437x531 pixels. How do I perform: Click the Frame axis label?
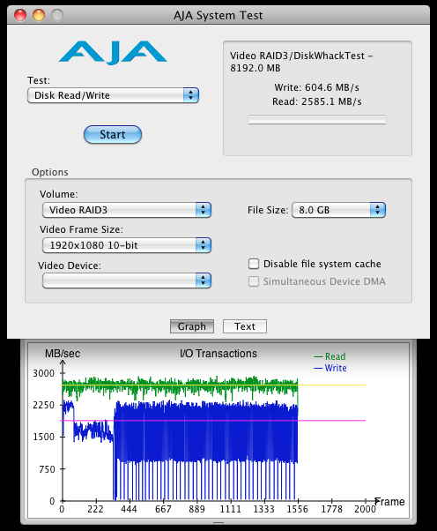(x=390, y=502)
